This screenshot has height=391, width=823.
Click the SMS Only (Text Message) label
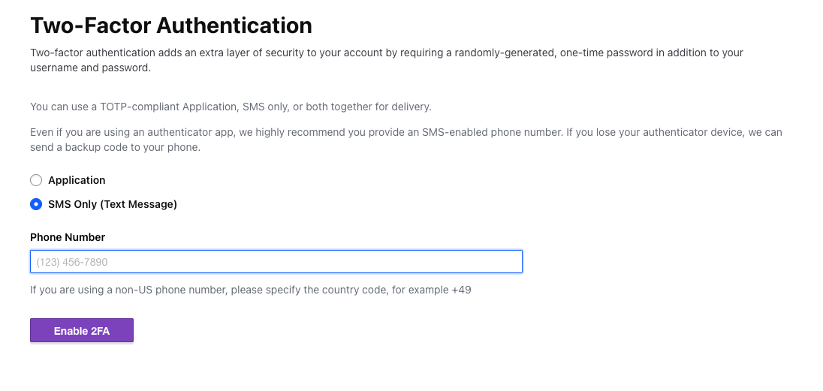(x=113, y=204)
